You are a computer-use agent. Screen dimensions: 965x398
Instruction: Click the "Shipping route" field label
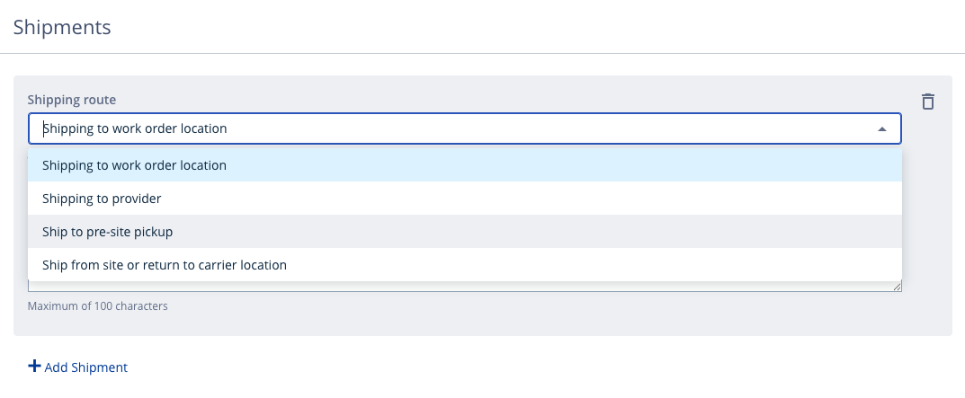[72, 100]
